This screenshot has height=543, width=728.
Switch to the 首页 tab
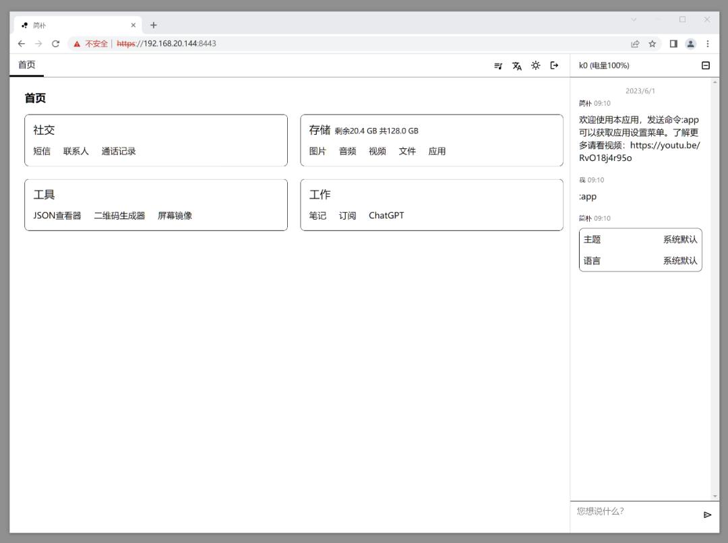(x=26, y=65)
